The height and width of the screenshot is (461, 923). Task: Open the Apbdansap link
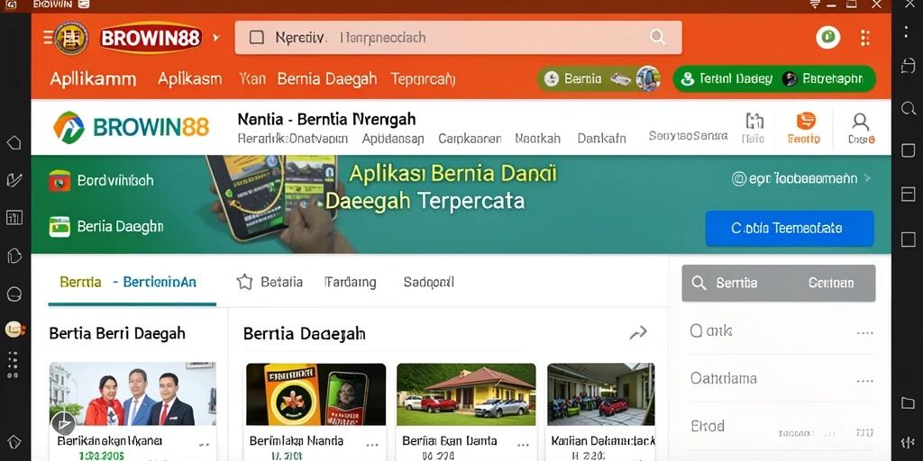click(x=393, y=140)
